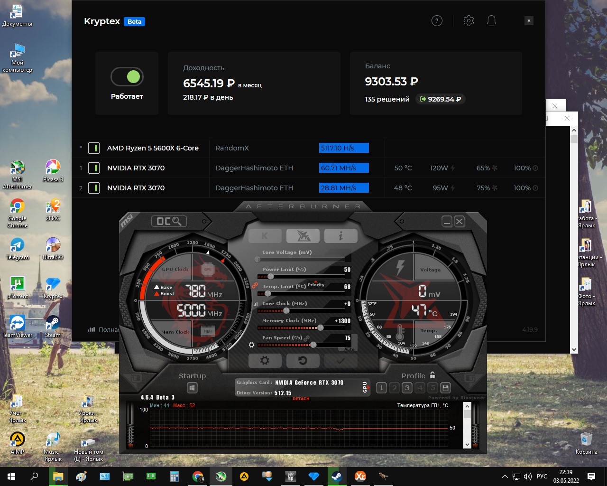Show hidden system tray icons chevron
The width and height of the screenshot is (607, 486).
point(505,477)
